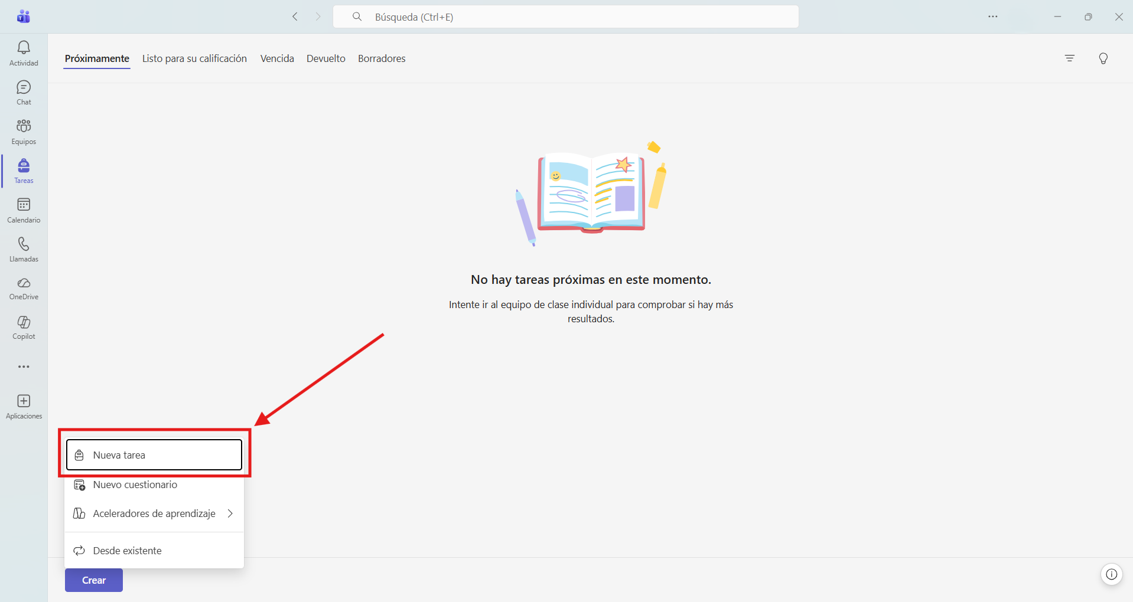
Task: Click the filter icon at top right
Action: click(1069, 58)
